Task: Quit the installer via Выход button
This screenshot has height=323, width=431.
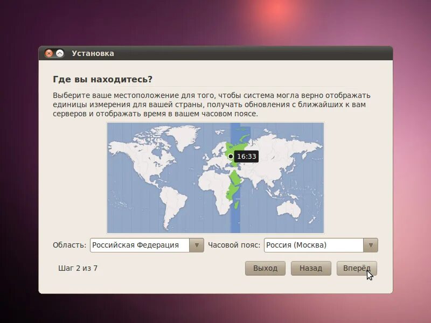Action: (265, 268)
